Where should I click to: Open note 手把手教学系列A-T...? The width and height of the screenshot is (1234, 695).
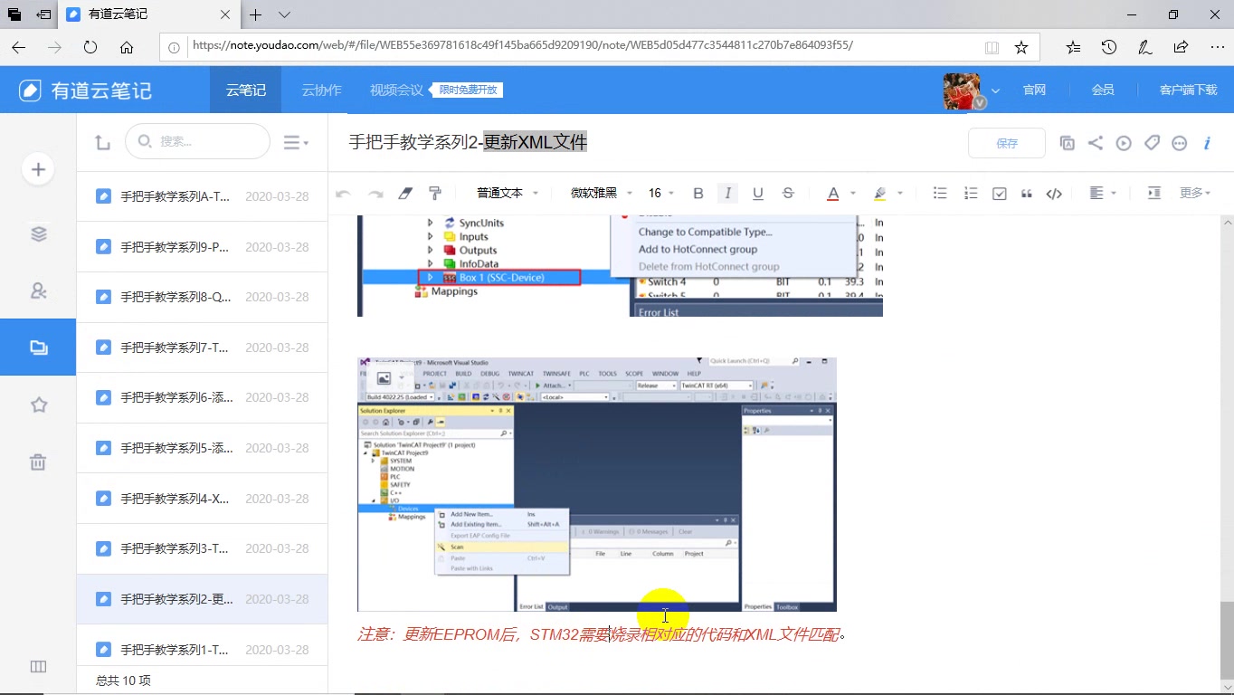click(x=202, y=195)
